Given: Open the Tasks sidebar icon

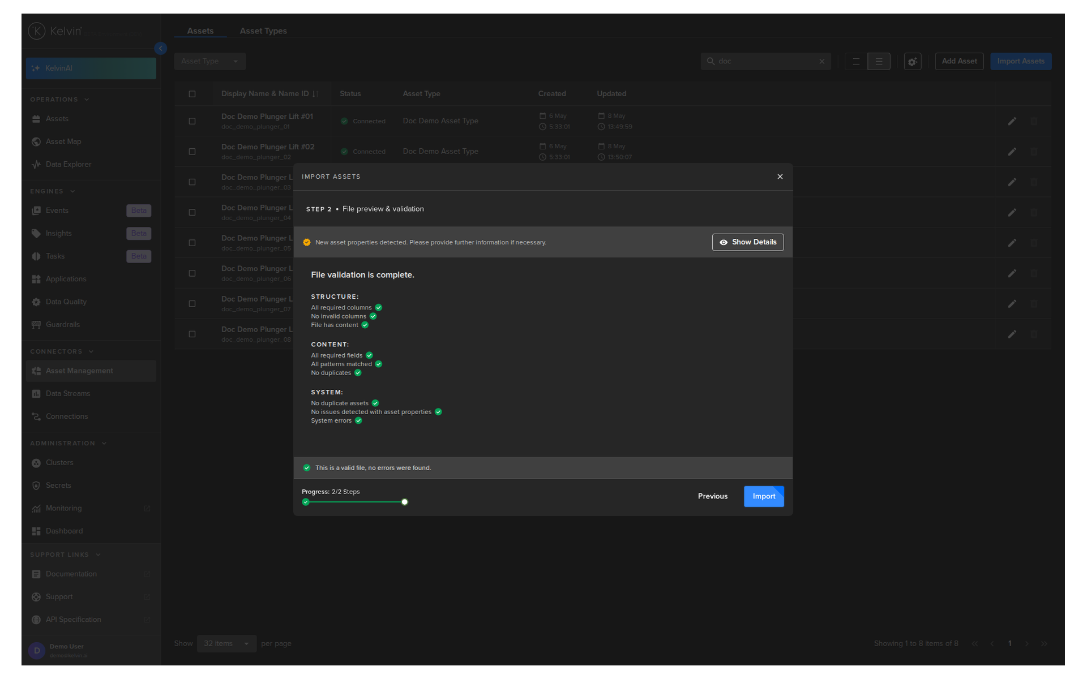Looking at the screenshot, I should click(x=36, y=256).
